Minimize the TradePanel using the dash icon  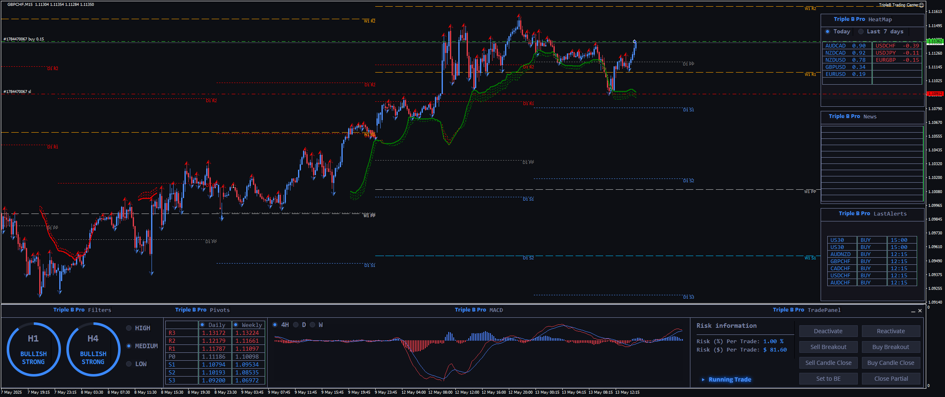[913, 311]
